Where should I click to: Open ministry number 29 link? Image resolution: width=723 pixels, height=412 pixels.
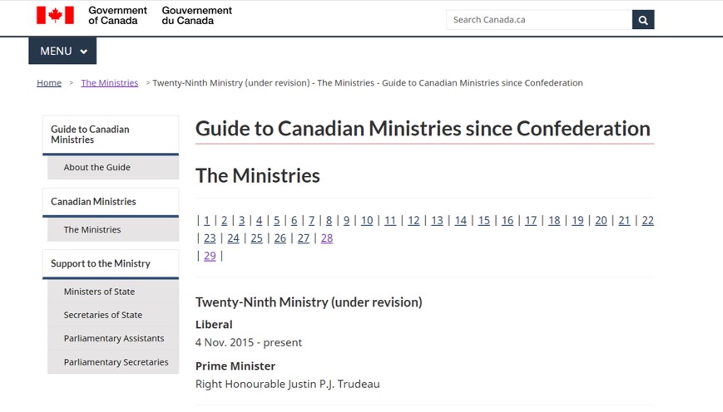pos(210,256)
